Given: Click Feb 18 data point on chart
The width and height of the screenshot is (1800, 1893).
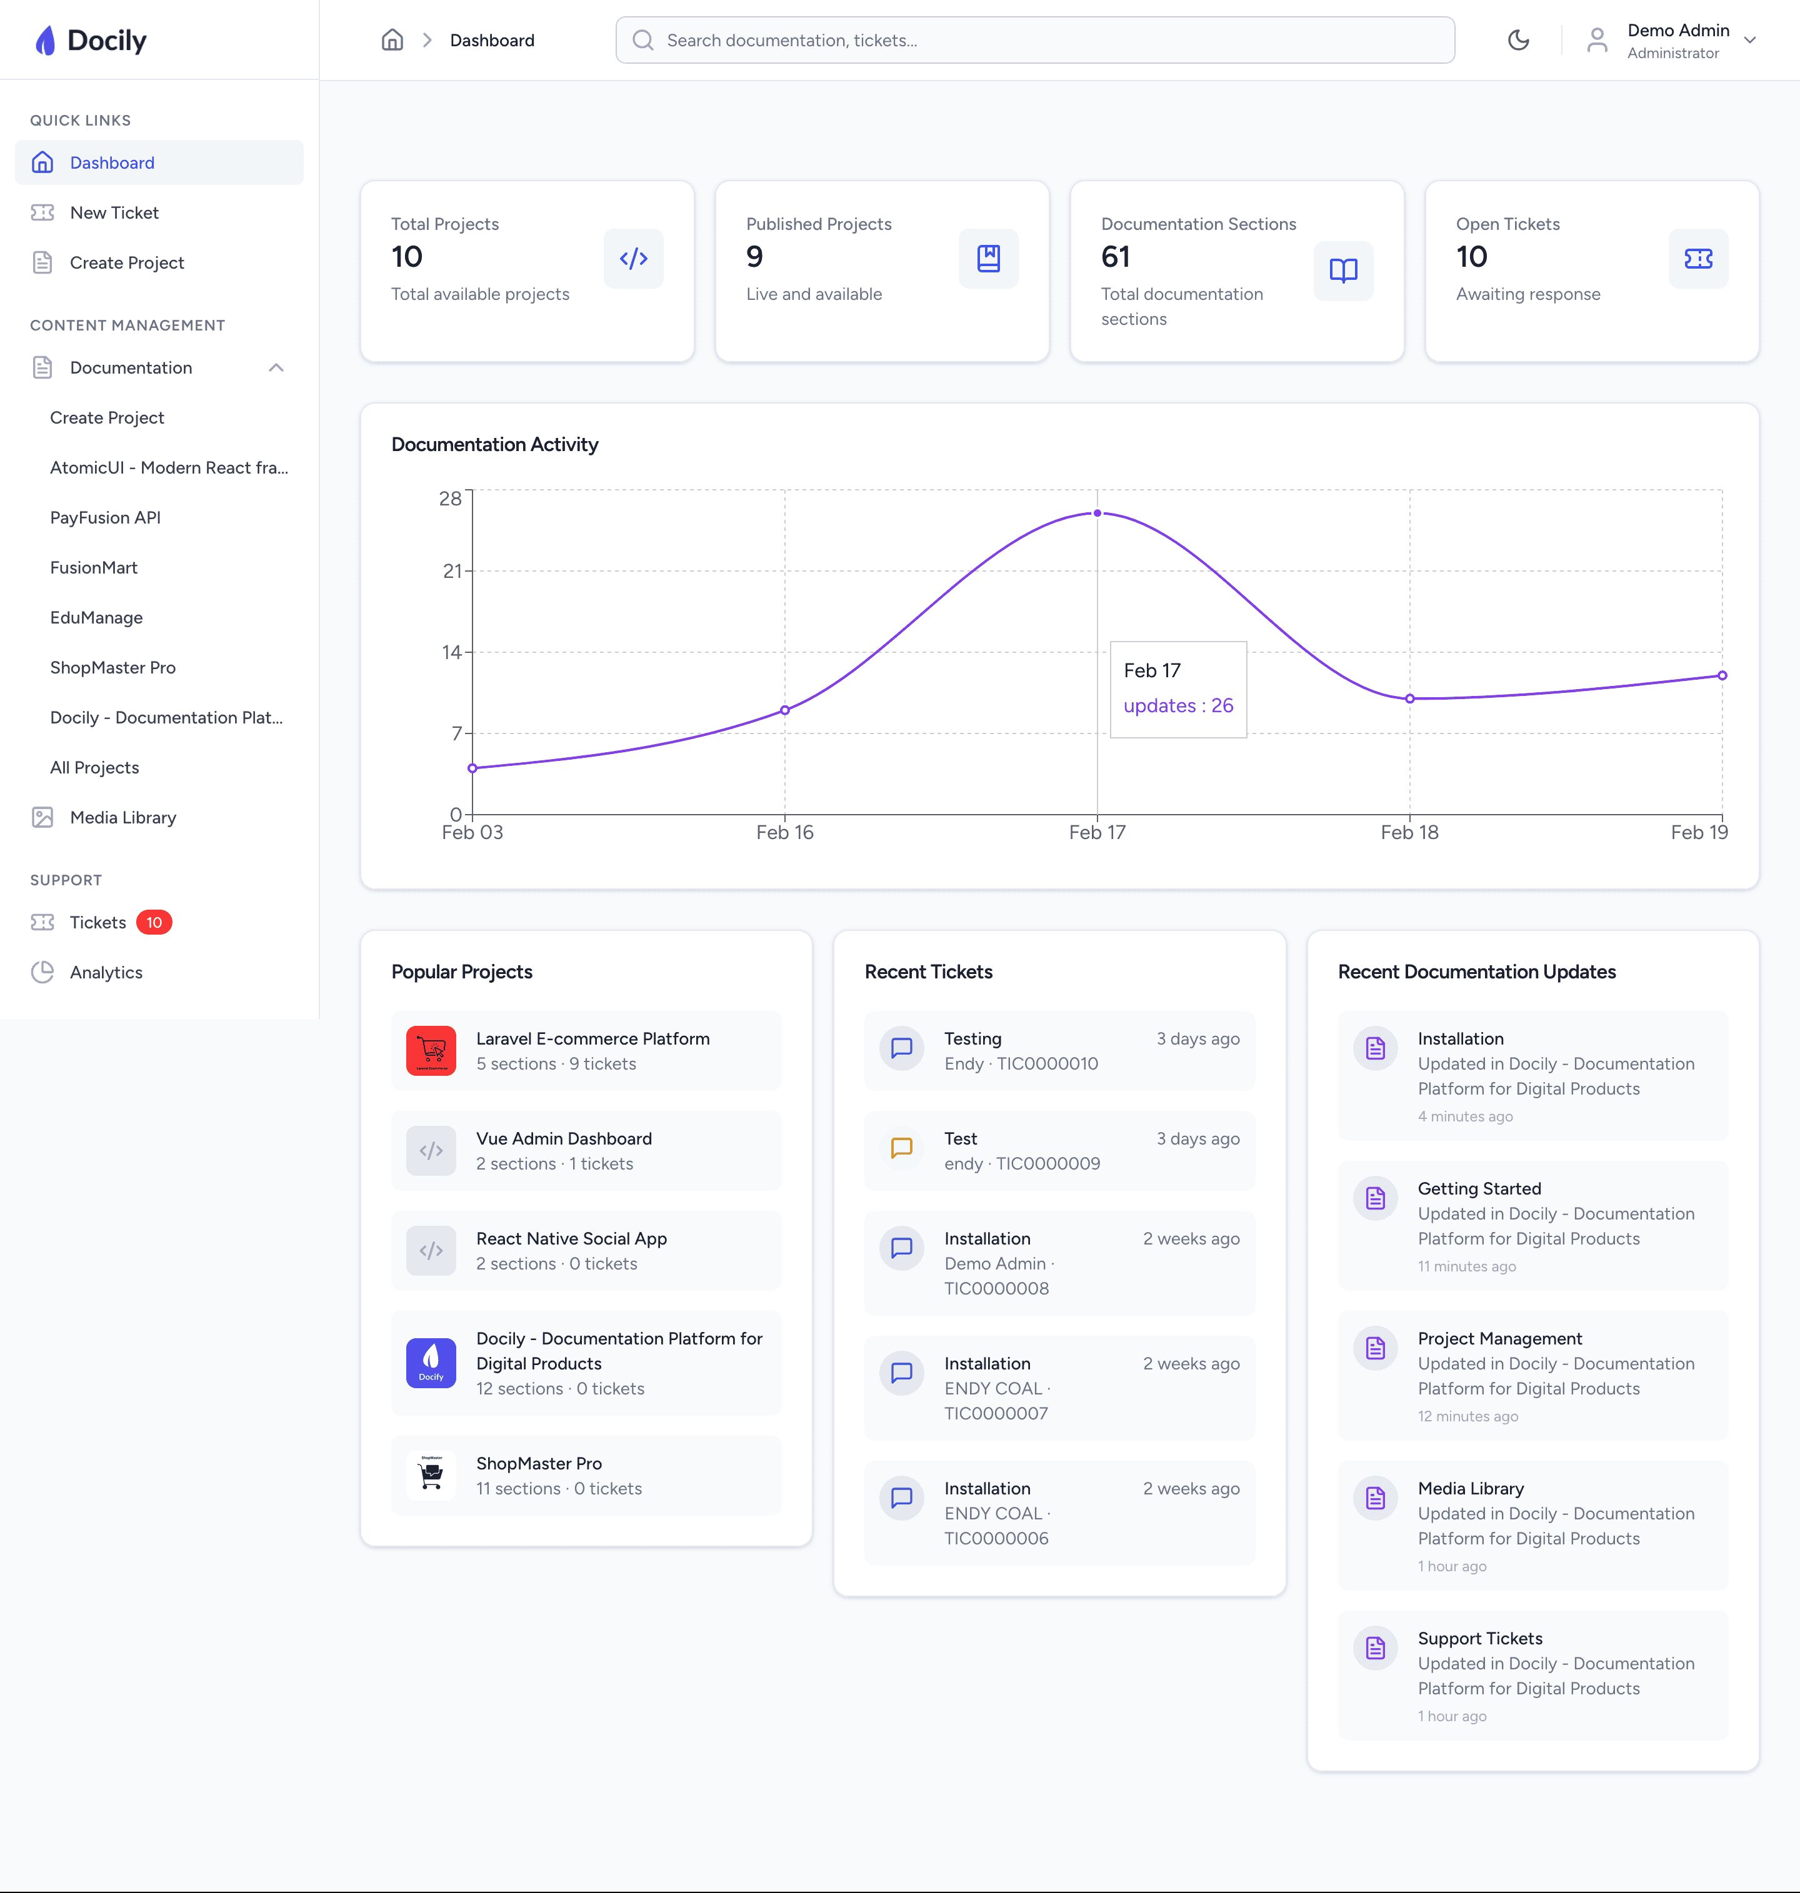Looking at the screenshot, I should click(1409, 699).
